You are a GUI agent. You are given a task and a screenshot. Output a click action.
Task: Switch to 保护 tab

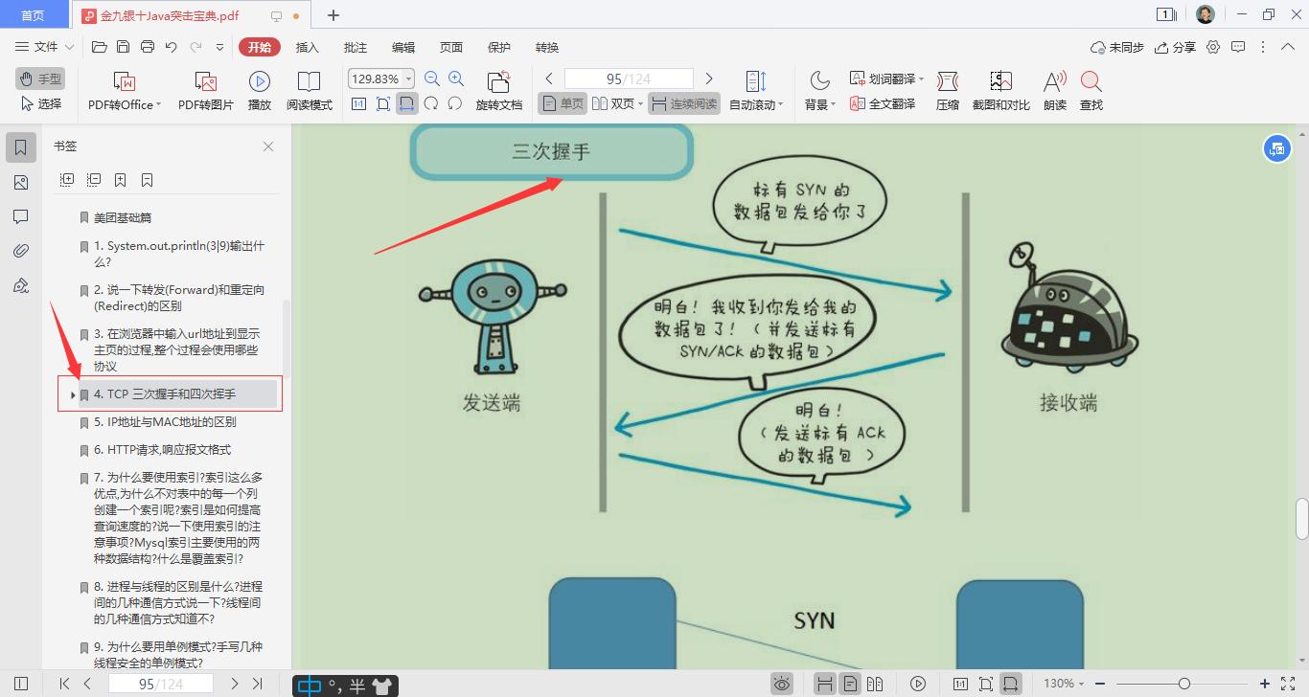[499, 47]
